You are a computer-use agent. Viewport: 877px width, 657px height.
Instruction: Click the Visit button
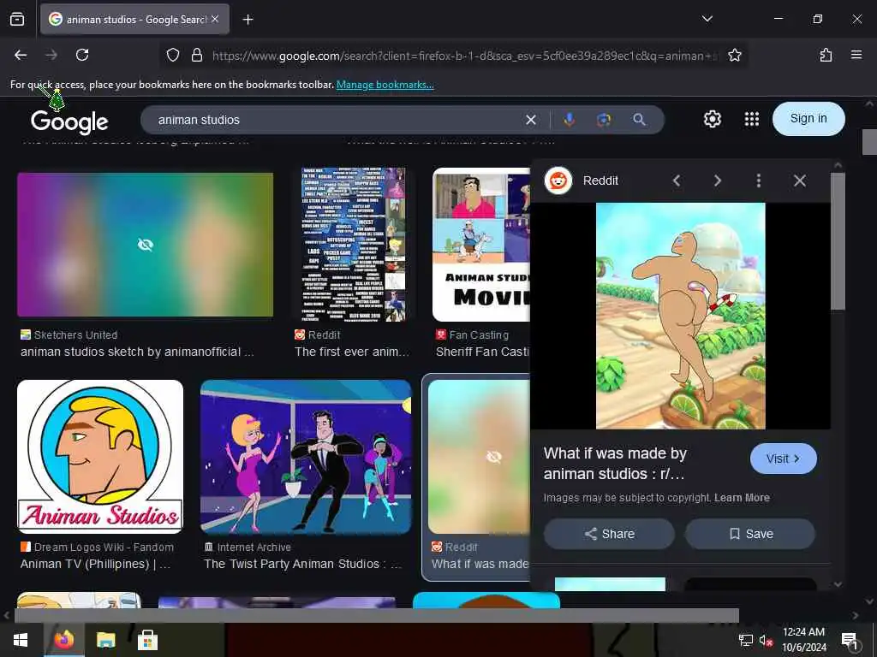click(783, 459)
